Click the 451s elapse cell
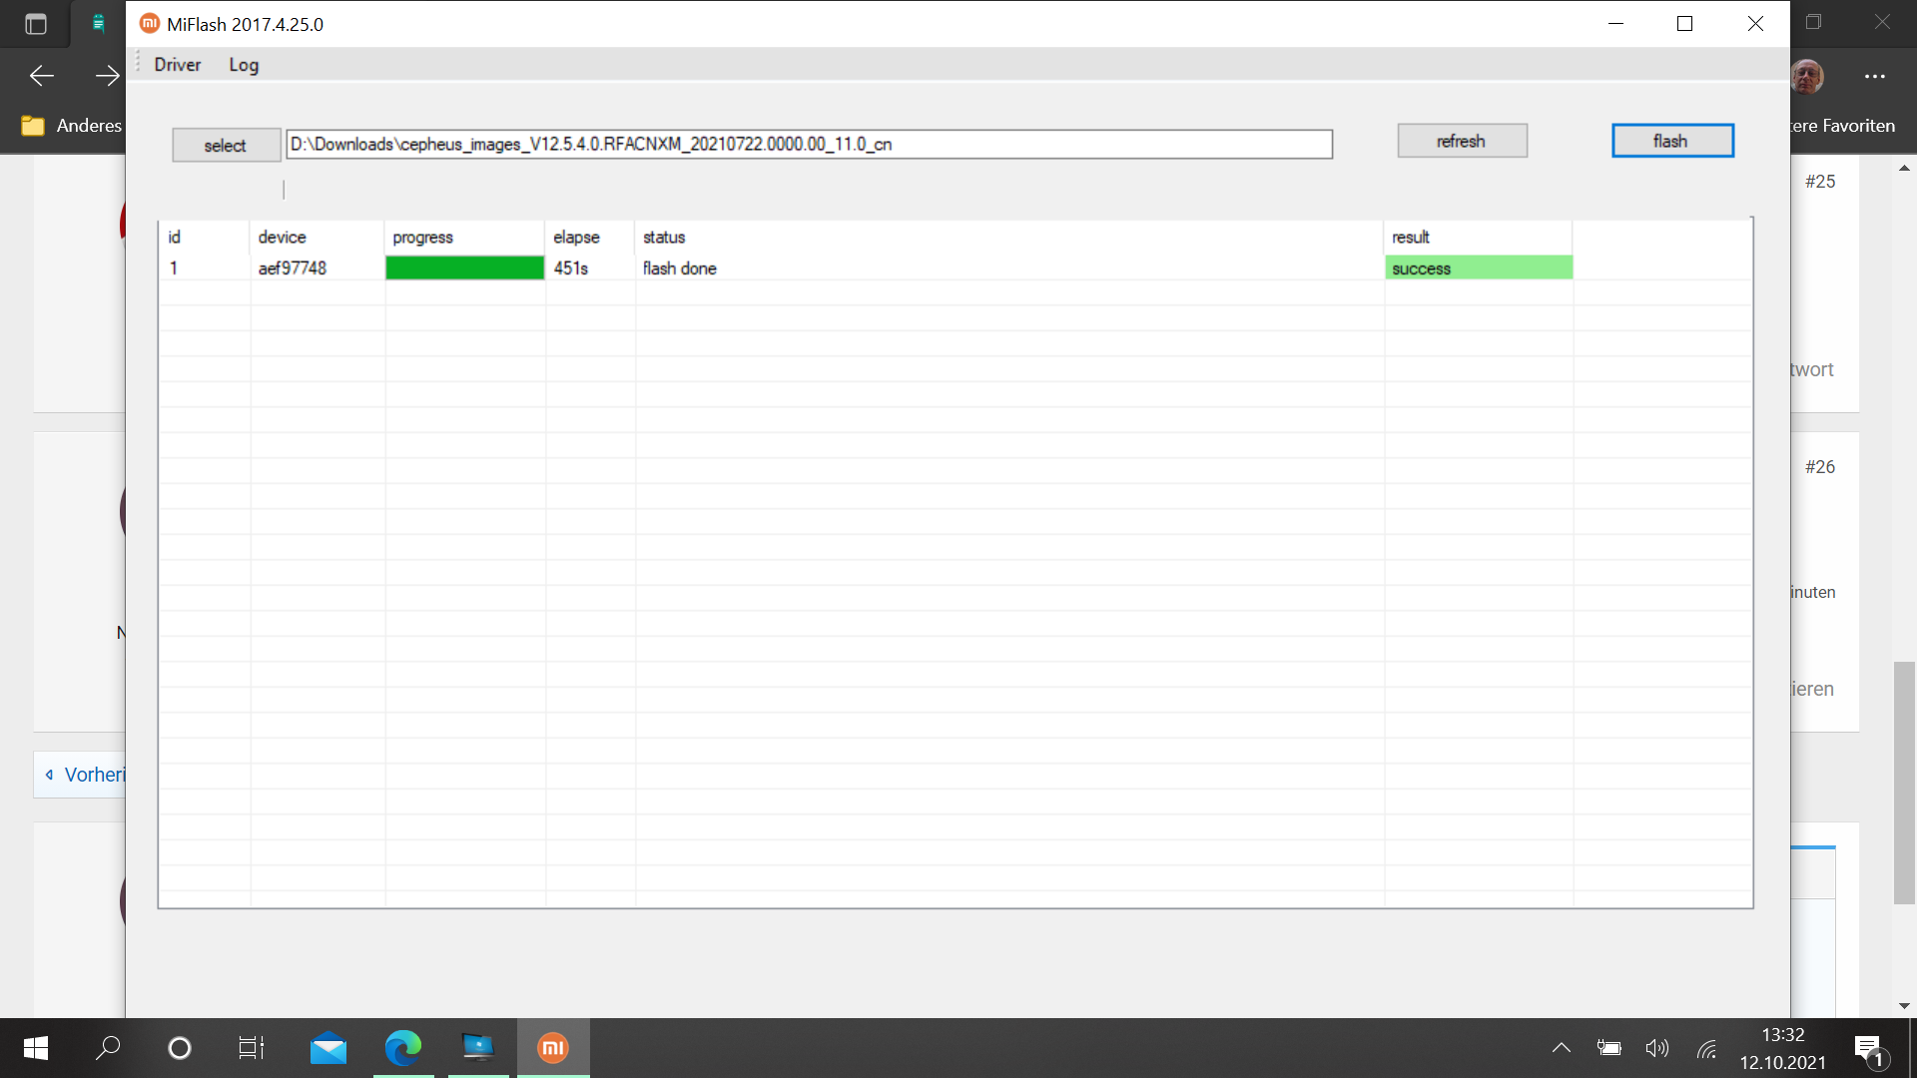This screenshot has width=1917, height=1078. click(x=590, y=268)
